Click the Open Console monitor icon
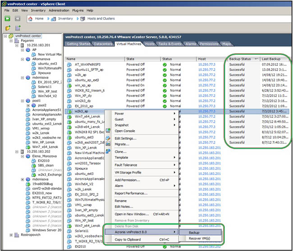 108,131
